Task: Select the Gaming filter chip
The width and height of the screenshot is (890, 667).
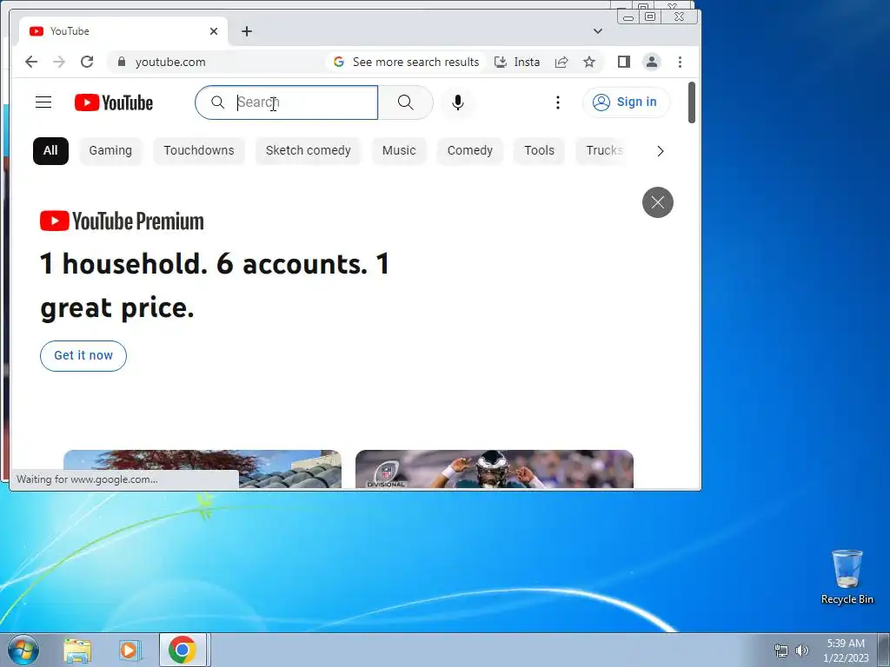Action: tap(110, 151)
